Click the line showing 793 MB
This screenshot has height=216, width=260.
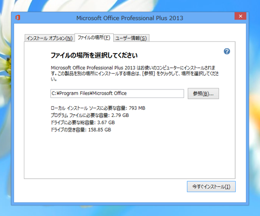98,108
